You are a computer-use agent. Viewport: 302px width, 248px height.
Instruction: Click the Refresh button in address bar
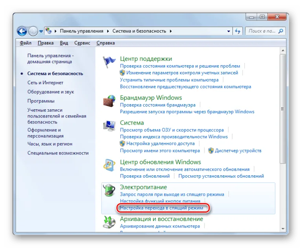click(238, 31)
